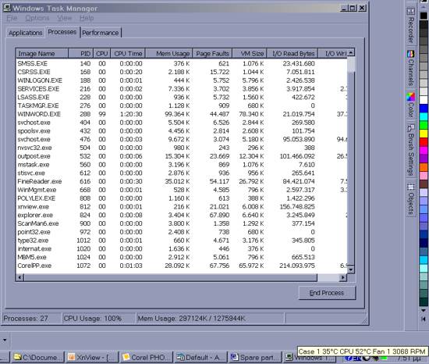
Task: Select the xnview.exe process
Action: 182,207
